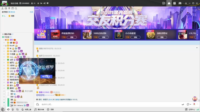Open the 命运塔罗 popup advertisement
The width and height of the screenshot is (200, 112).
pyautogui.click(x=37, y=71)
